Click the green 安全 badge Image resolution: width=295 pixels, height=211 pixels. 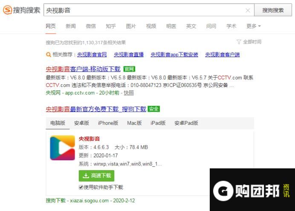pyautogui.click(x=154, y=109)
